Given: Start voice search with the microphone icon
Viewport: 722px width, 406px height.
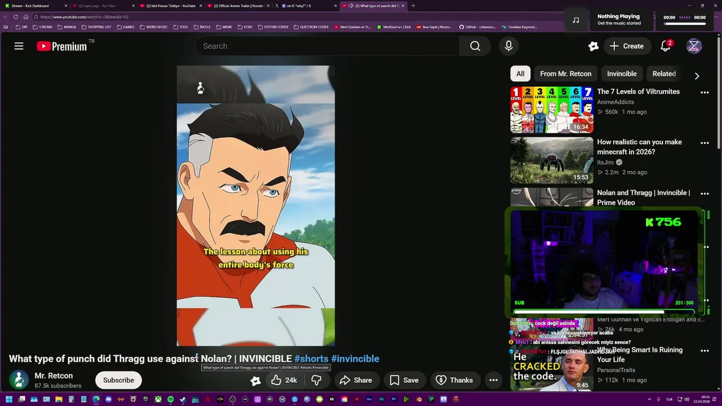Looking at the screenshot, I should pos(509,46).
